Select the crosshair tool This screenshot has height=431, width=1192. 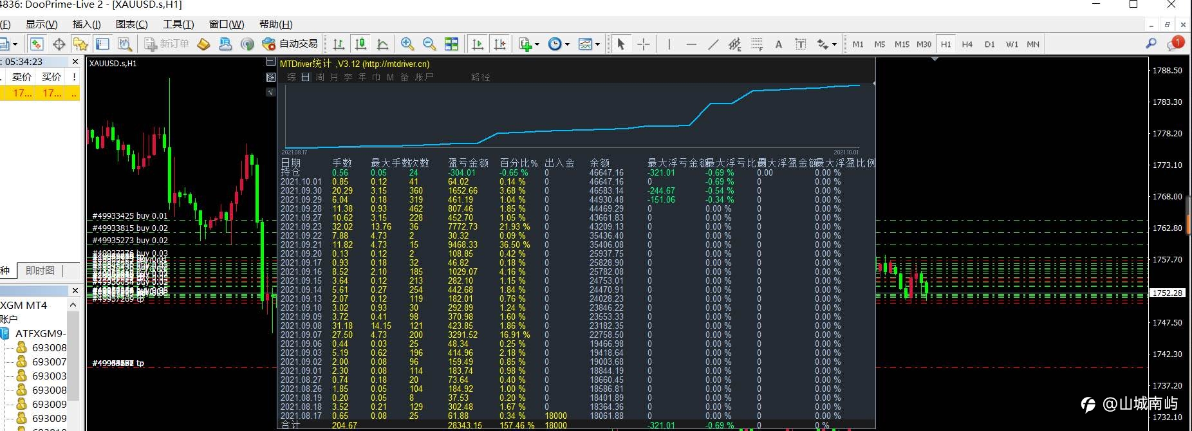click(643, 44)
